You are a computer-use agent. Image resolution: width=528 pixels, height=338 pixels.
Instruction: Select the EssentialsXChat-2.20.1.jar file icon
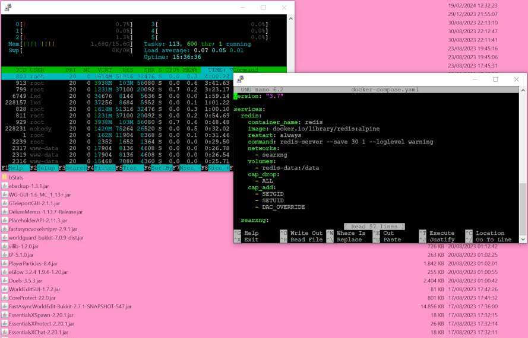point(5,333)
